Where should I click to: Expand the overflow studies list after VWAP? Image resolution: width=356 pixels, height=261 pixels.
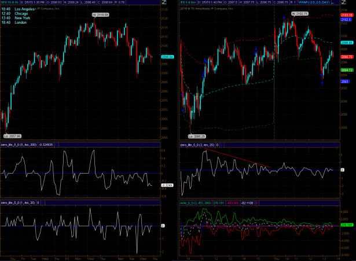(x=333, y=2)
